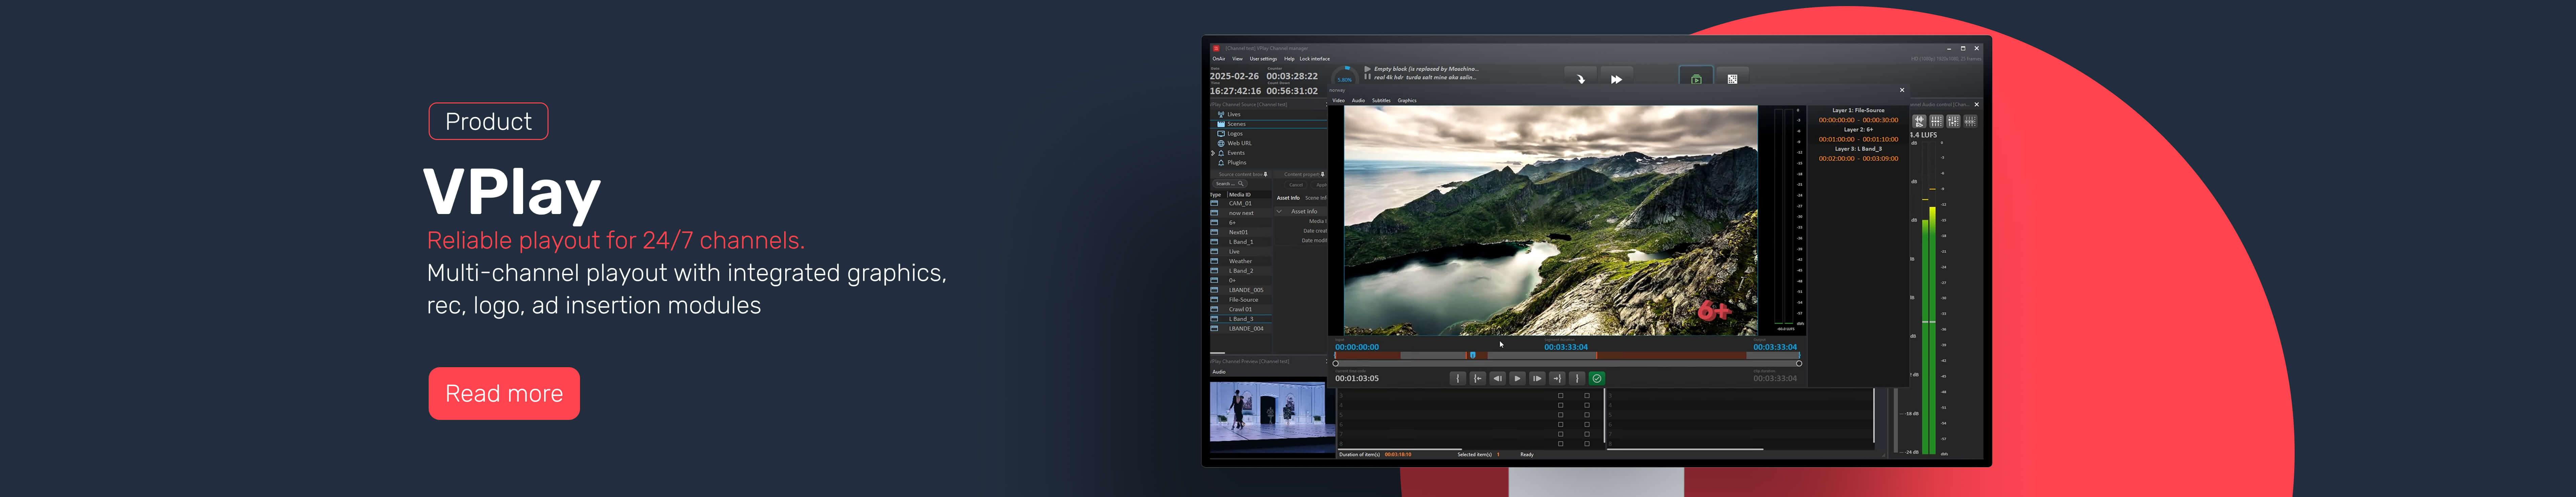Open the View menu
The image size is (2576, 497).
pos(1237,59)
